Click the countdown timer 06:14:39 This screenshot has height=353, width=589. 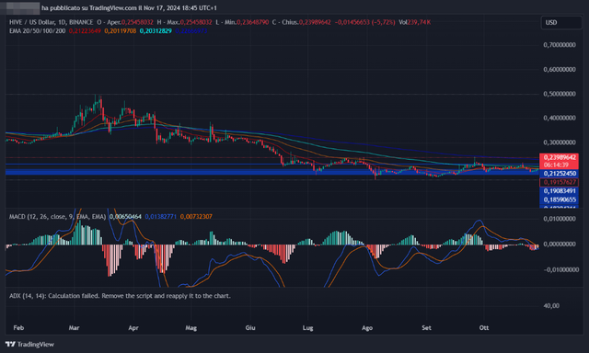556,165
